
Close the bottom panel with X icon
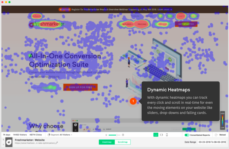pos(3,144)
